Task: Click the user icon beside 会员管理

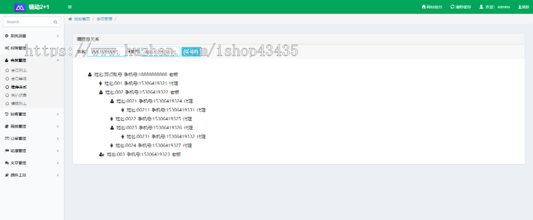Action: 7,60
